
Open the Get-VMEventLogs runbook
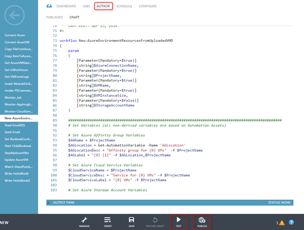(17, 77)
